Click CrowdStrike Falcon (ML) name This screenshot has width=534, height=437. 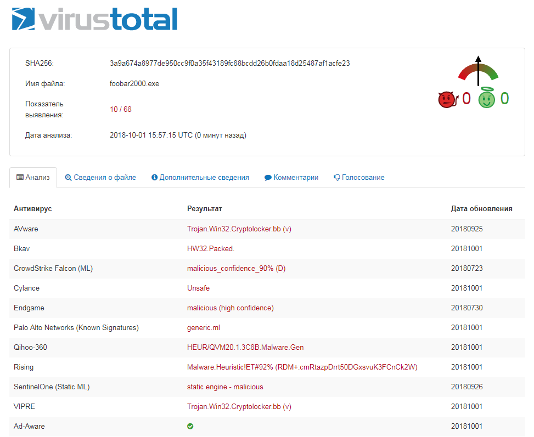53,268
